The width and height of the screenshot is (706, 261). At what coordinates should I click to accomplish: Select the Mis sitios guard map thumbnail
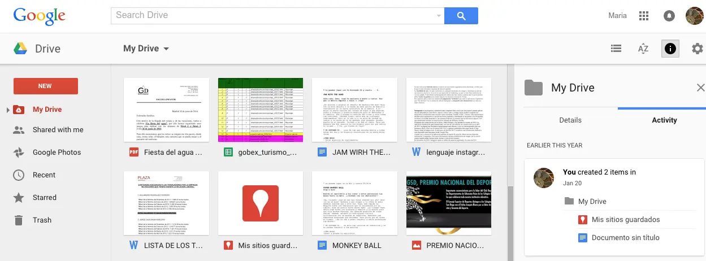click(261, 204)
